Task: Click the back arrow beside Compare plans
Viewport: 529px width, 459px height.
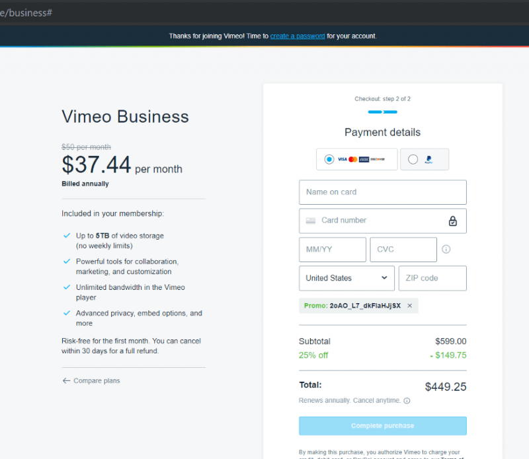Action: point(65,380)
